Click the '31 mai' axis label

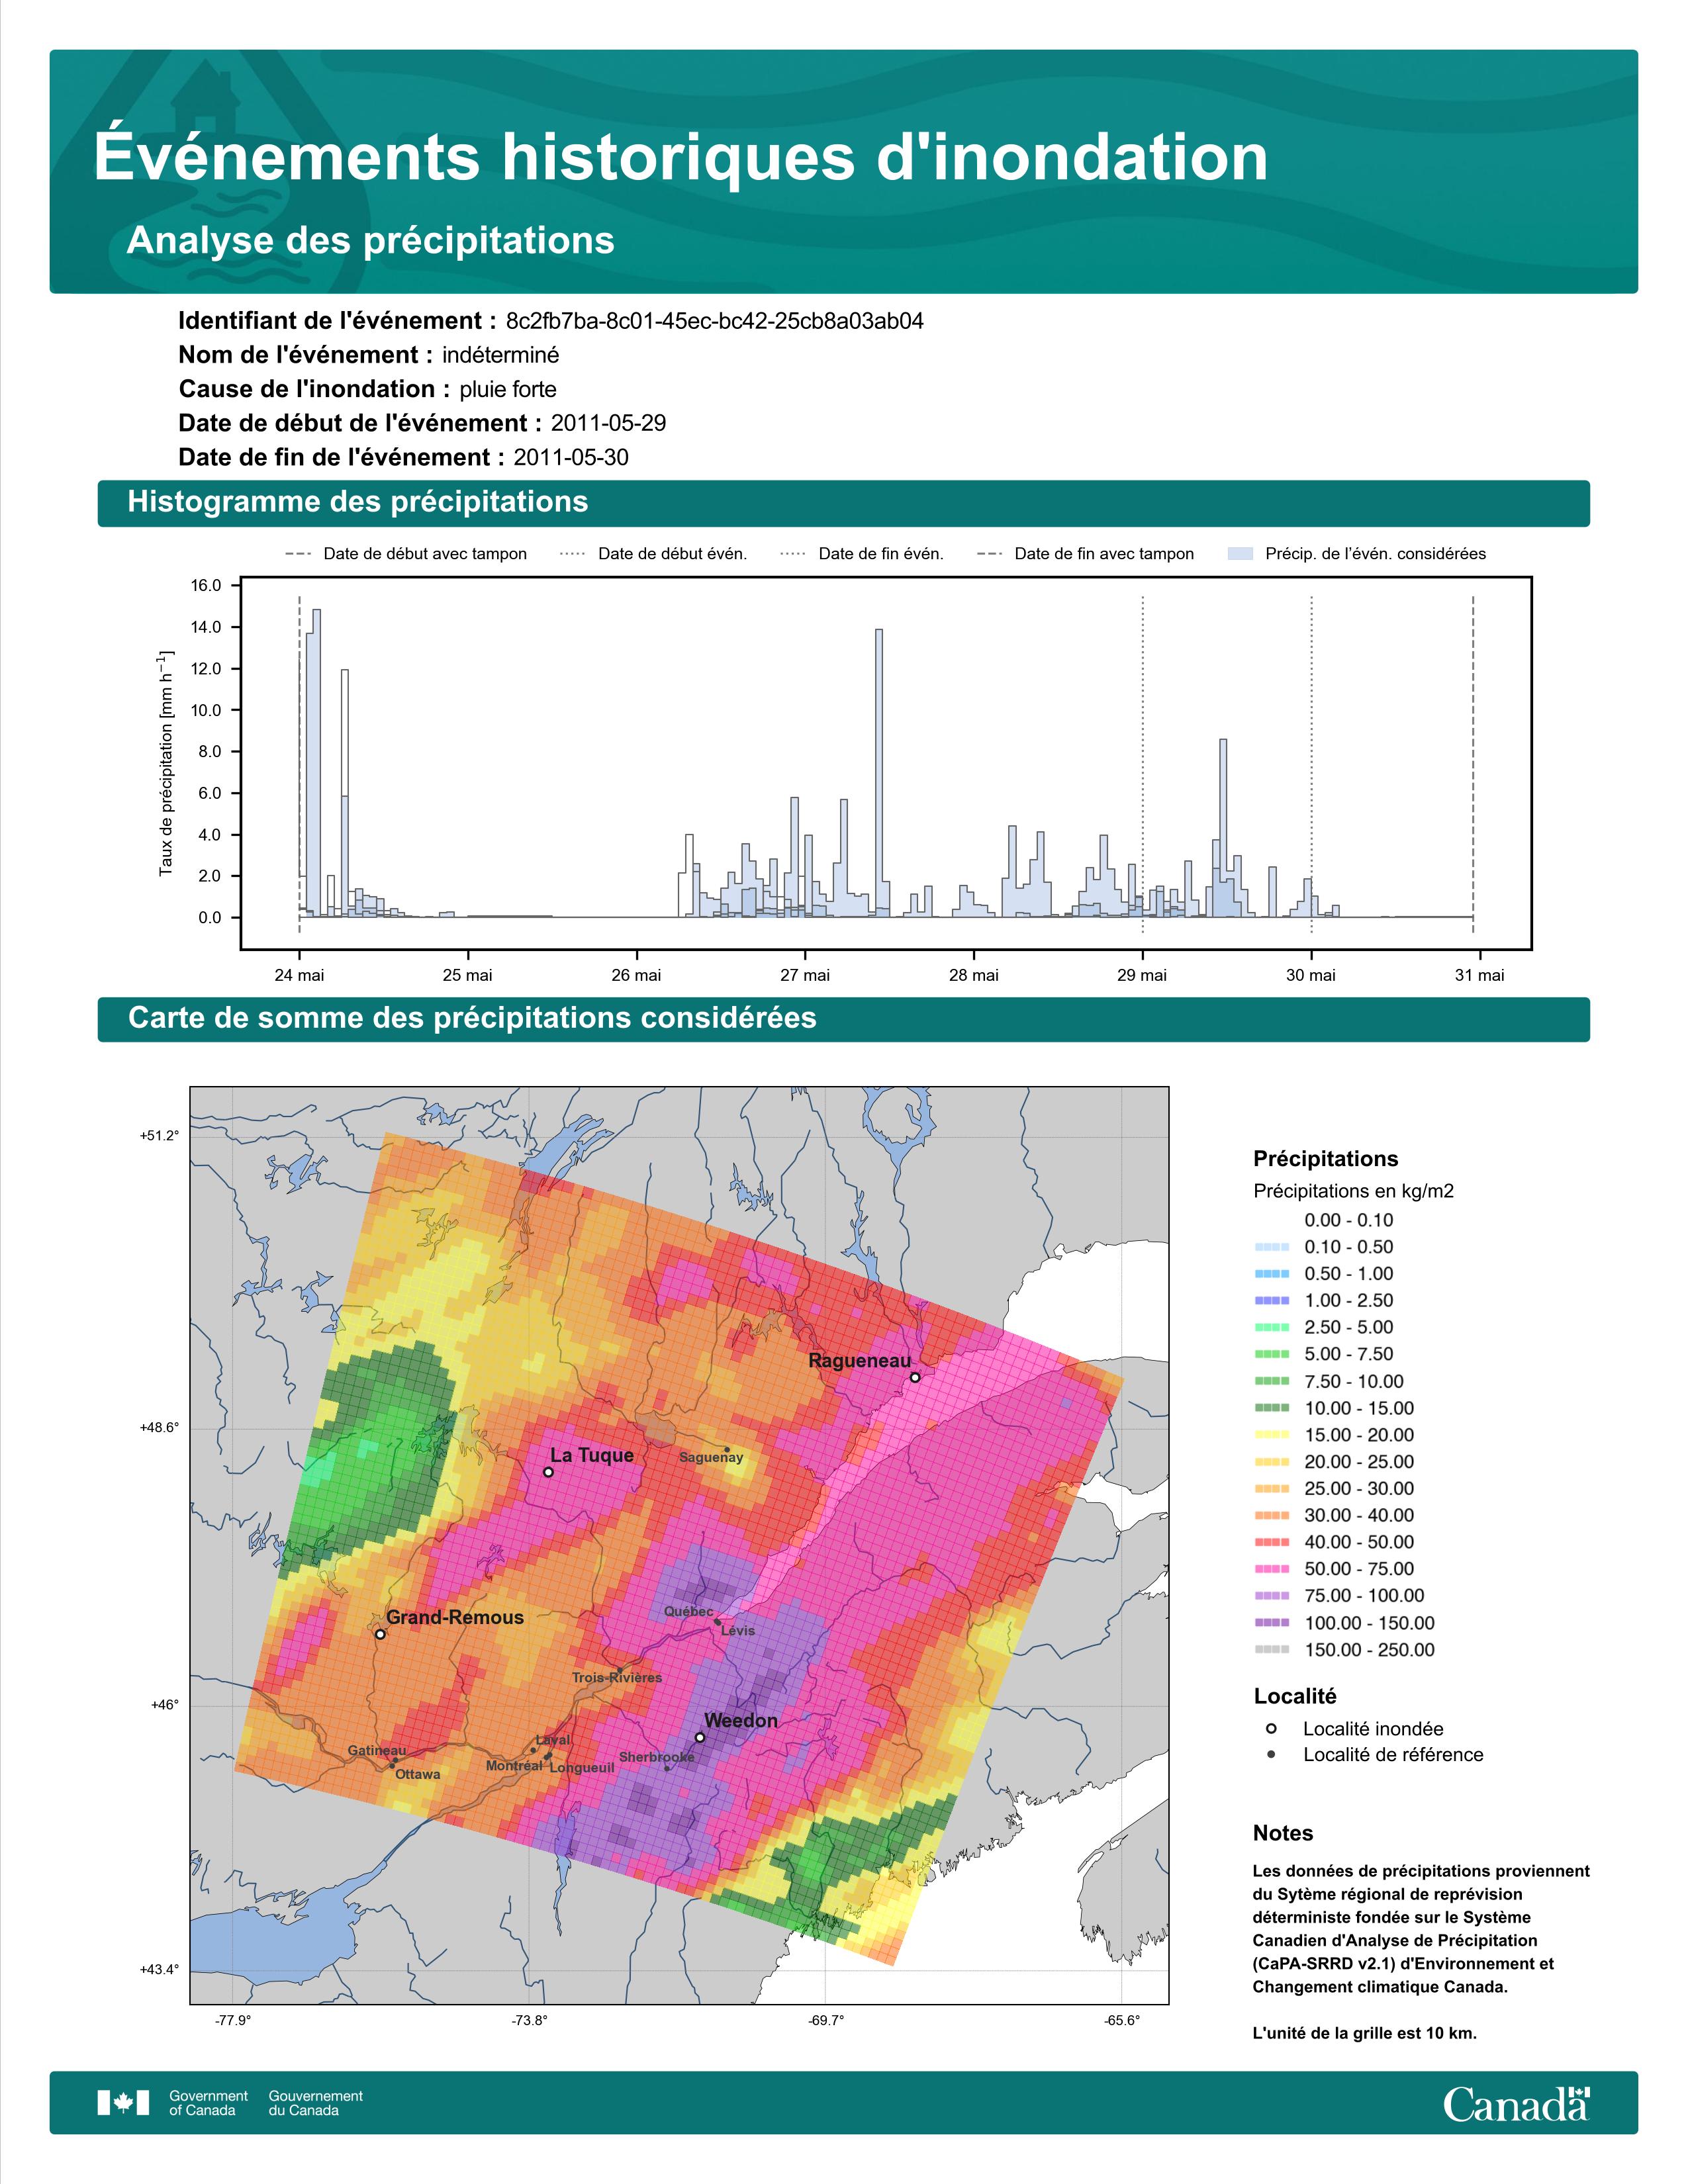click(1479, 975)
